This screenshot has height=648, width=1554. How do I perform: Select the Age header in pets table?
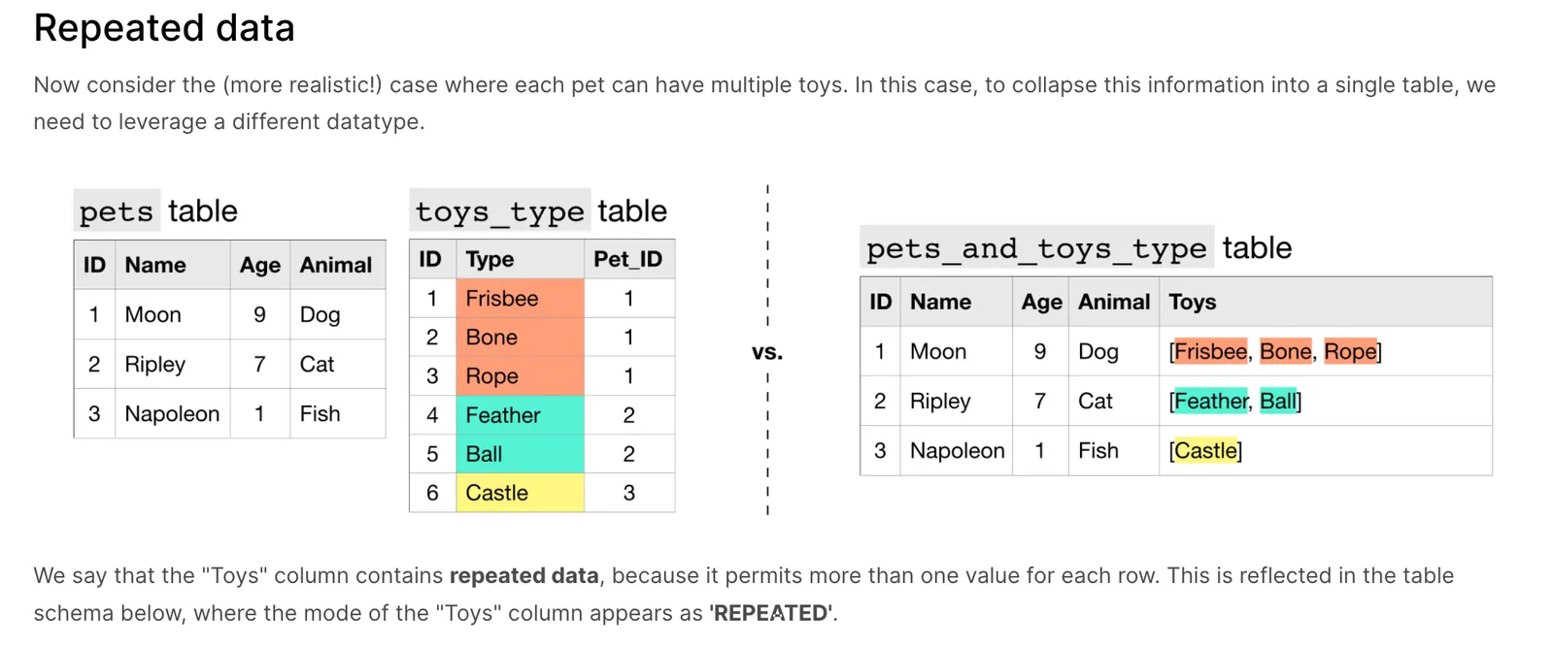(260, 265)
